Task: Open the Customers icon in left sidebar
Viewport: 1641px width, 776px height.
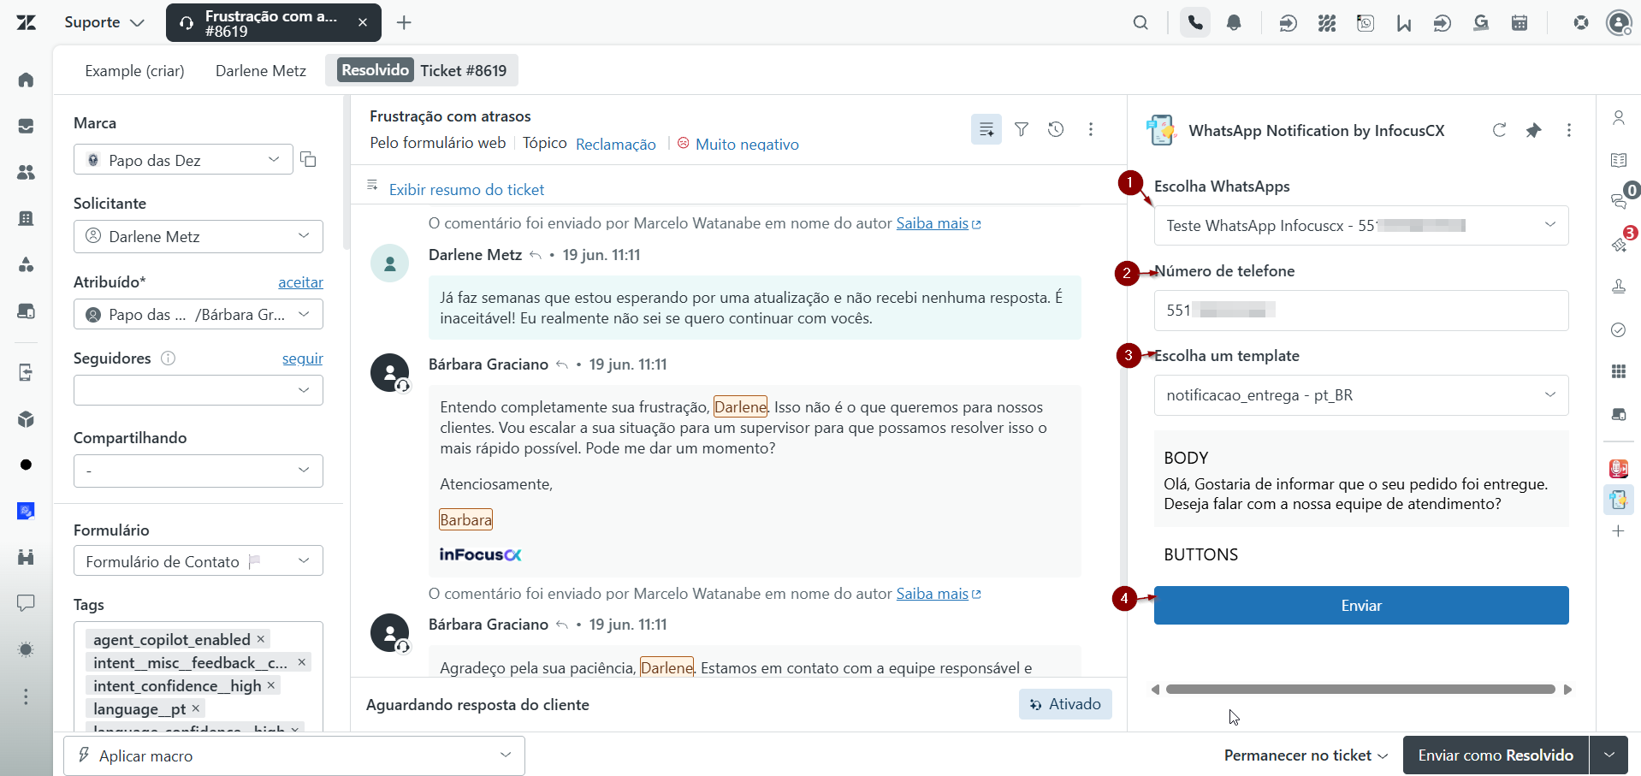Action: (27, 172)
